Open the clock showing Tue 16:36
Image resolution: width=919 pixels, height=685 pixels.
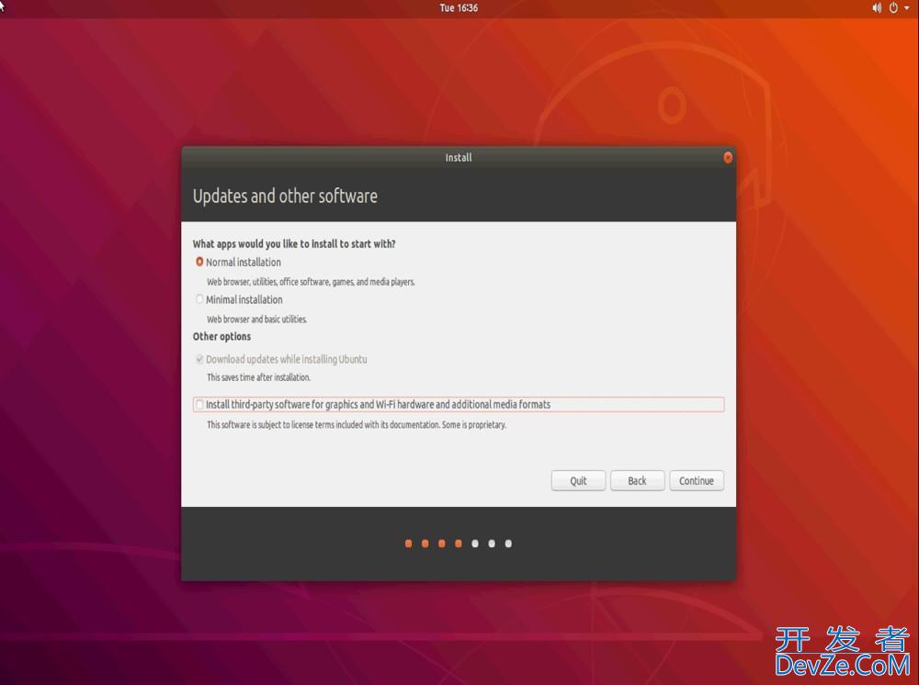(459, 8)
